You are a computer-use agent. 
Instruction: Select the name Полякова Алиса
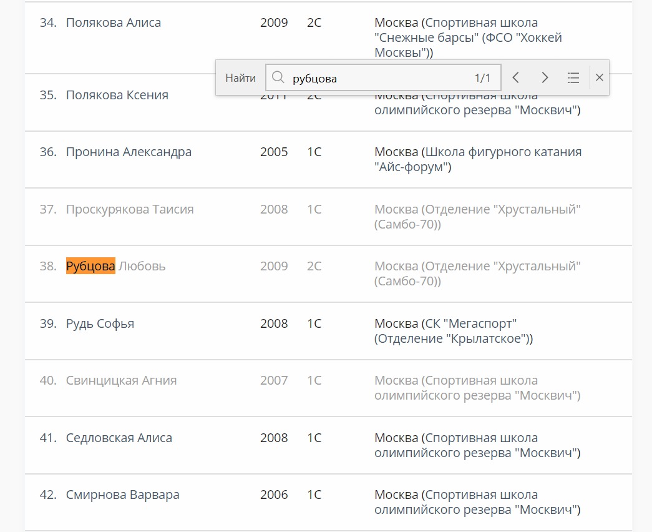114,23
